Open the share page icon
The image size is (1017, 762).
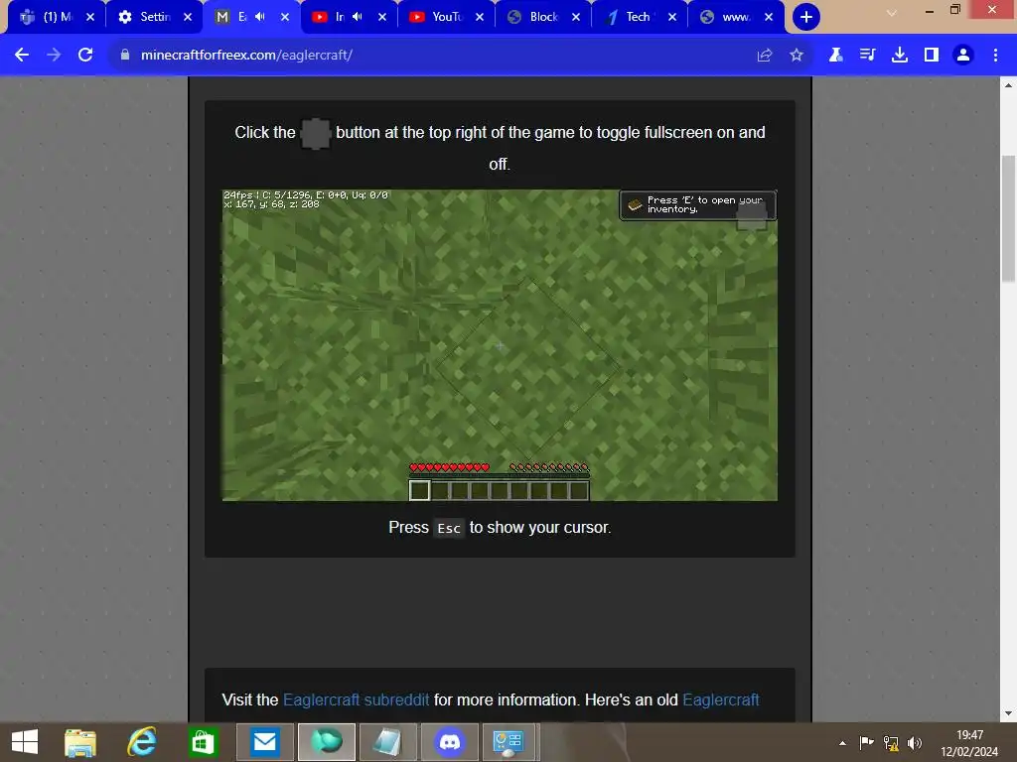765,56
